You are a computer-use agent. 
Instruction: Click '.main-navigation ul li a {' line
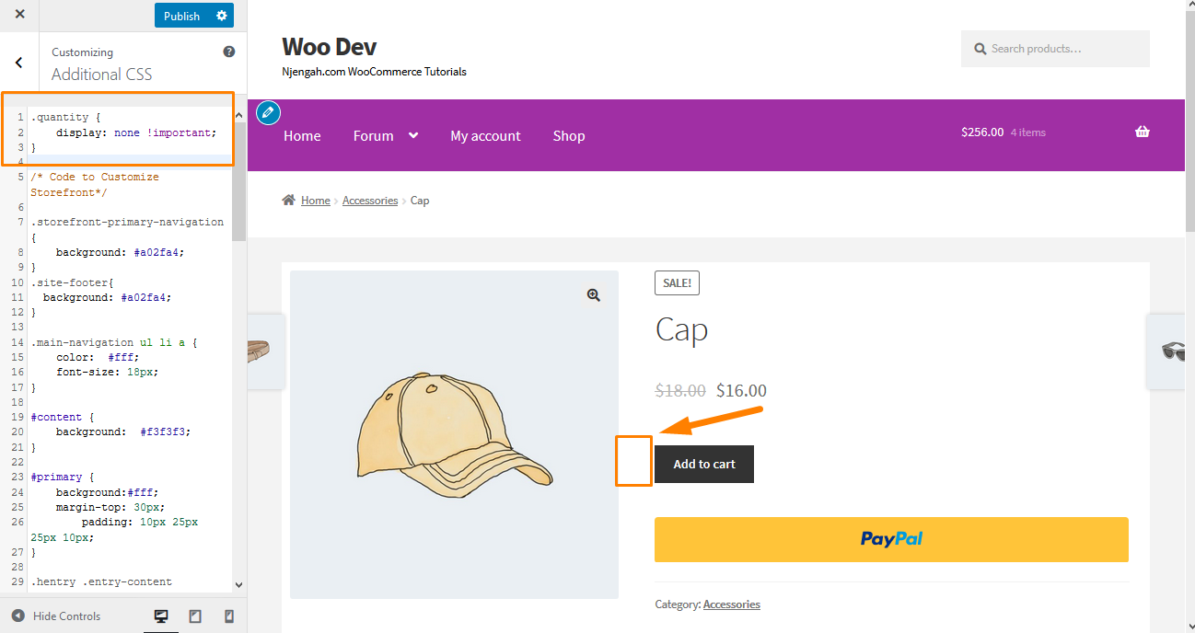(114, 342)
